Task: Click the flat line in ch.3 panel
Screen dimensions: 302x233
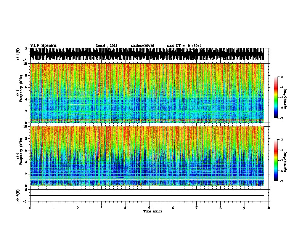Action: coord(147,196)
